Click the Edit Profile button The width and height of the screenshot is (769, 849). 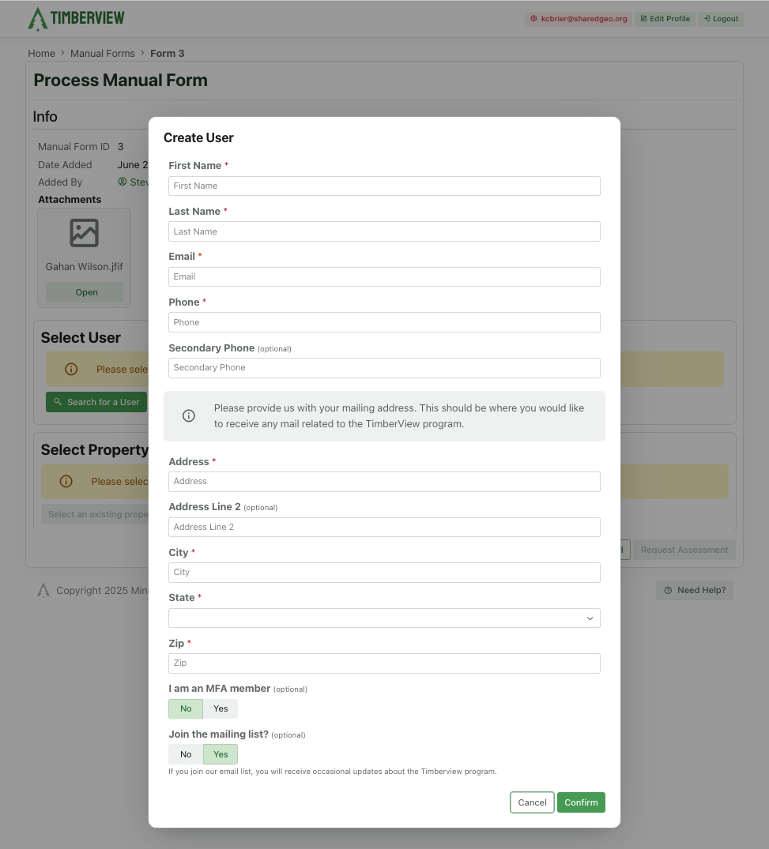665,19
